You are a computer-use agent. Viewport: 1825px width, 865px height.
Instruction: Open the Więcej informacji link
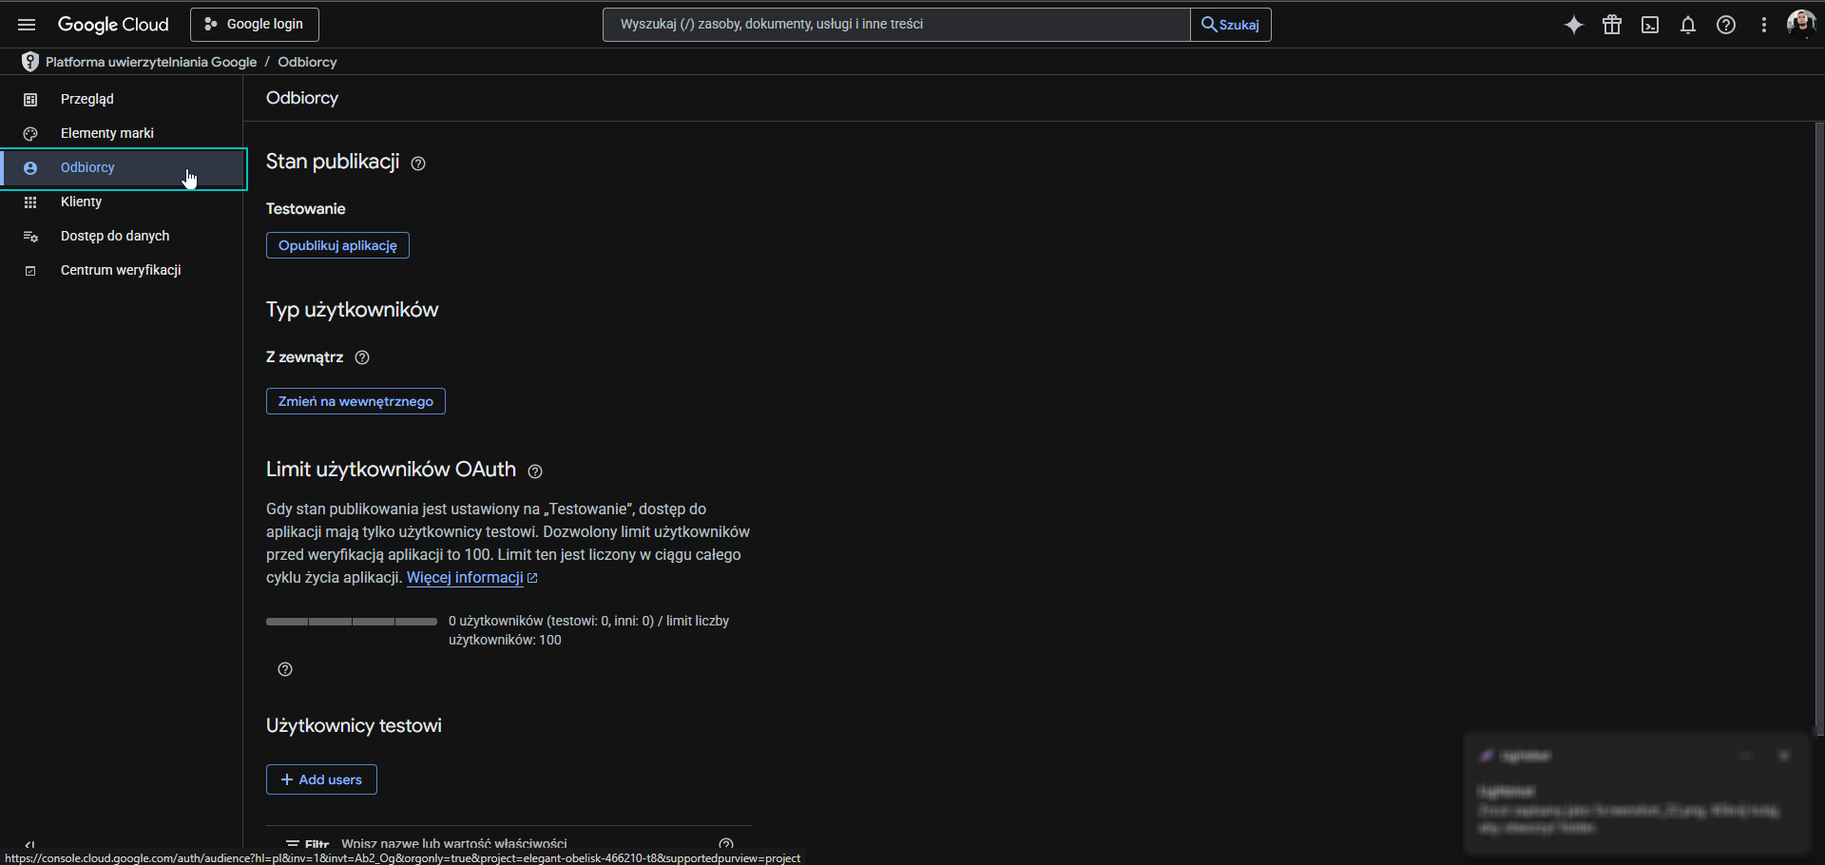point(465,578)
